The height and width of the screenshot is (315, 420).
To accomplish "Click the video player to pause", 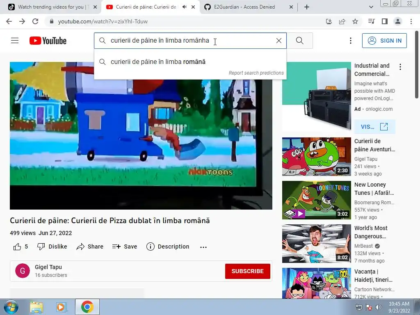I will (141, 135).
